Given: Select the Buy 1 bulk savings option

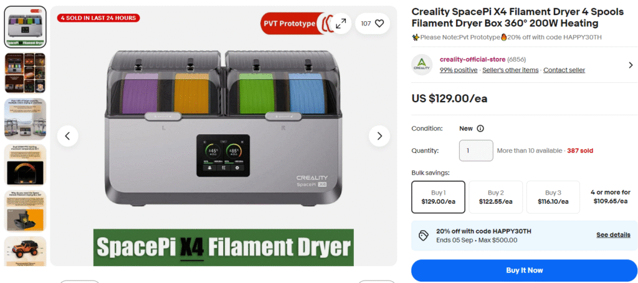Looking at the screenshot, I should (438, 197).
